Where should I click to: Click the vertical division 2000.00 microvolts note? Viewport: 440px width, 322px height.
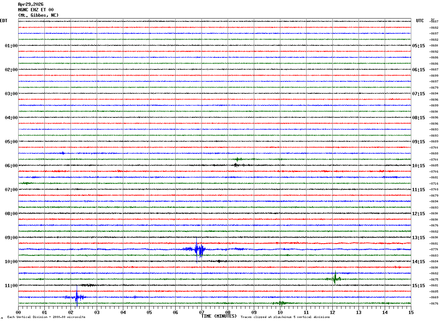click(x=46, y=317)
